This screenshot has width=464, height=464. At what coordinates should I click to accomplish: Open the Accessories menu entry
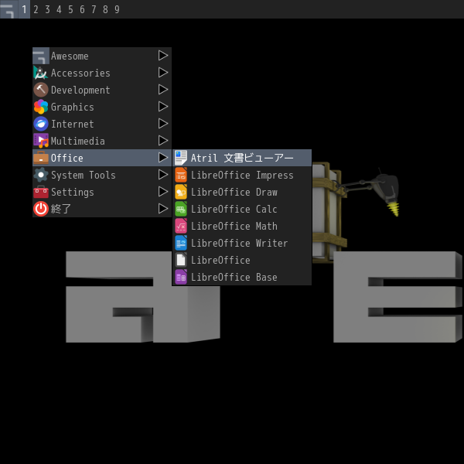point(102,73)
